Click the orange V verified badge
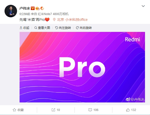This screenshot has height=115, width=150. click(x=33, y=8)
